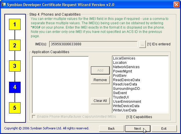Click inside the IMEI(s) text field

pyautogui.click(x=93, y=44)
